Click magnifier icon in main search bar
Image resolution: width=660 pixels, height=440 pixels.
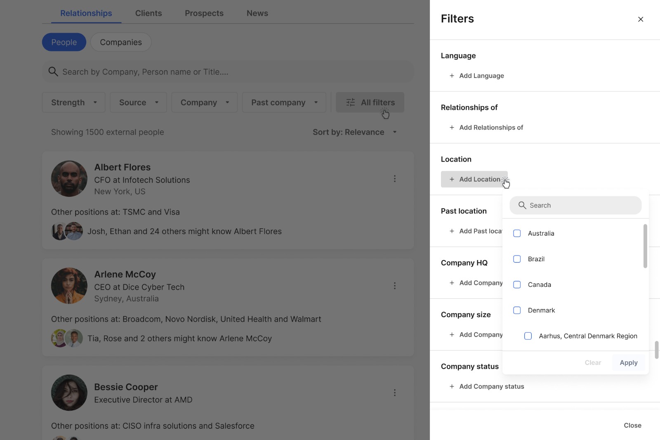(x=53, y=72)
